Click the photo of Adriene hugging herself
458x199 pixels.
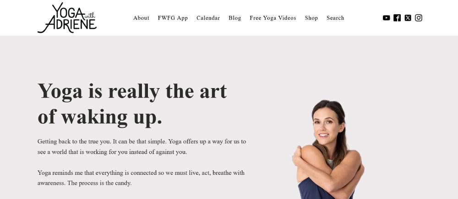(328, 150)
